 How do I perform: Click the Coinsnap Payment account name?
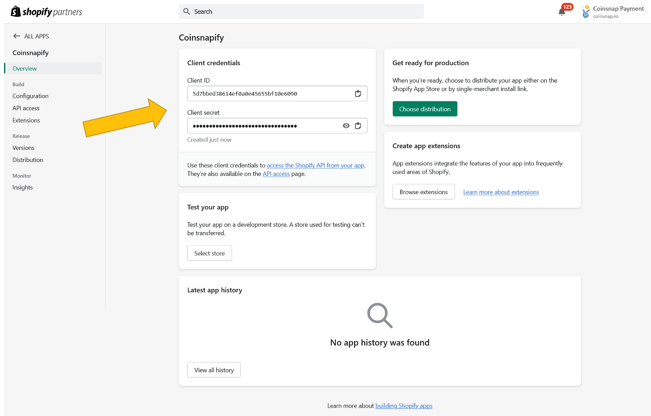coord(618,8)
